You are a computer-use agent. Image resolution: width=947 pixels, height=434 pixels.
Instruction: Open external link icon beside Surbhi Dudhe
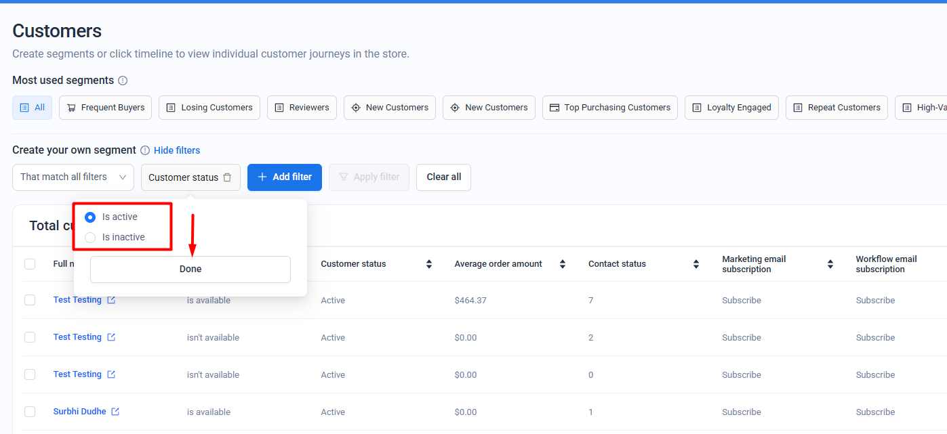pos(115,412)
